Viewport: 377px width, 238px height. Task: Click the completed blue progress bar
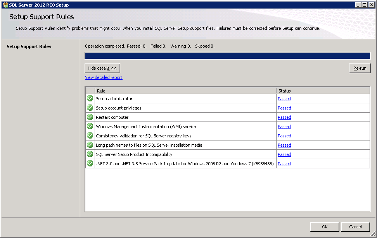(227, 56)
